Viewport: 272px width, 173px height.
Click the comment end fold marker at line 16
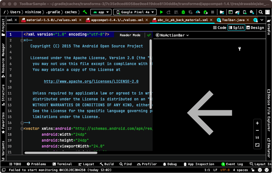point(22,123)
